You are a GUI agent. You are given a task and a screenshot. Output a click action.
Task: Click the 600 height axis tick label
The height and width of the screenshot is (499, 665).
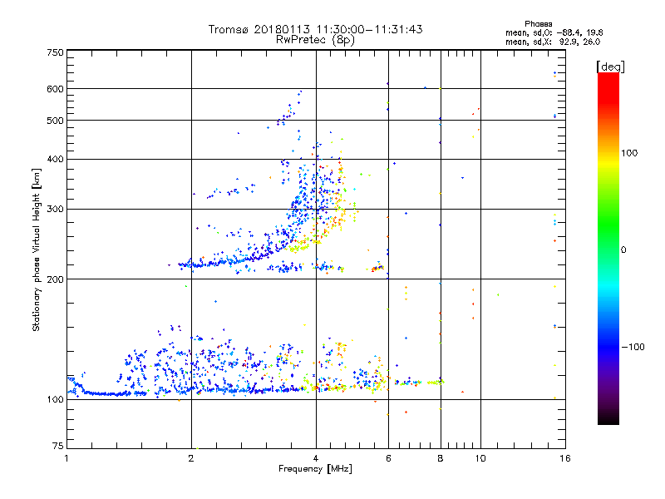pyautogui.click(x=55, y=89)
